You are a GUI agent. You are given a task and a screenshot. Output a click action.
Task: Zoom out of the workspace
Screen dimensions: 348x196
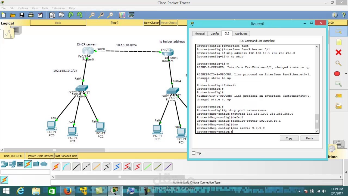(x=110, y=15)
